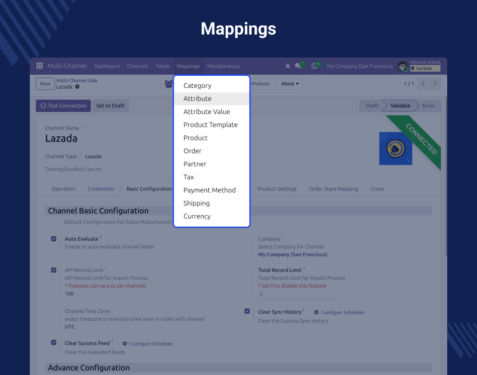477x375 pixels.
Task: Switch to Credentials tab
Action: (101, 189)
